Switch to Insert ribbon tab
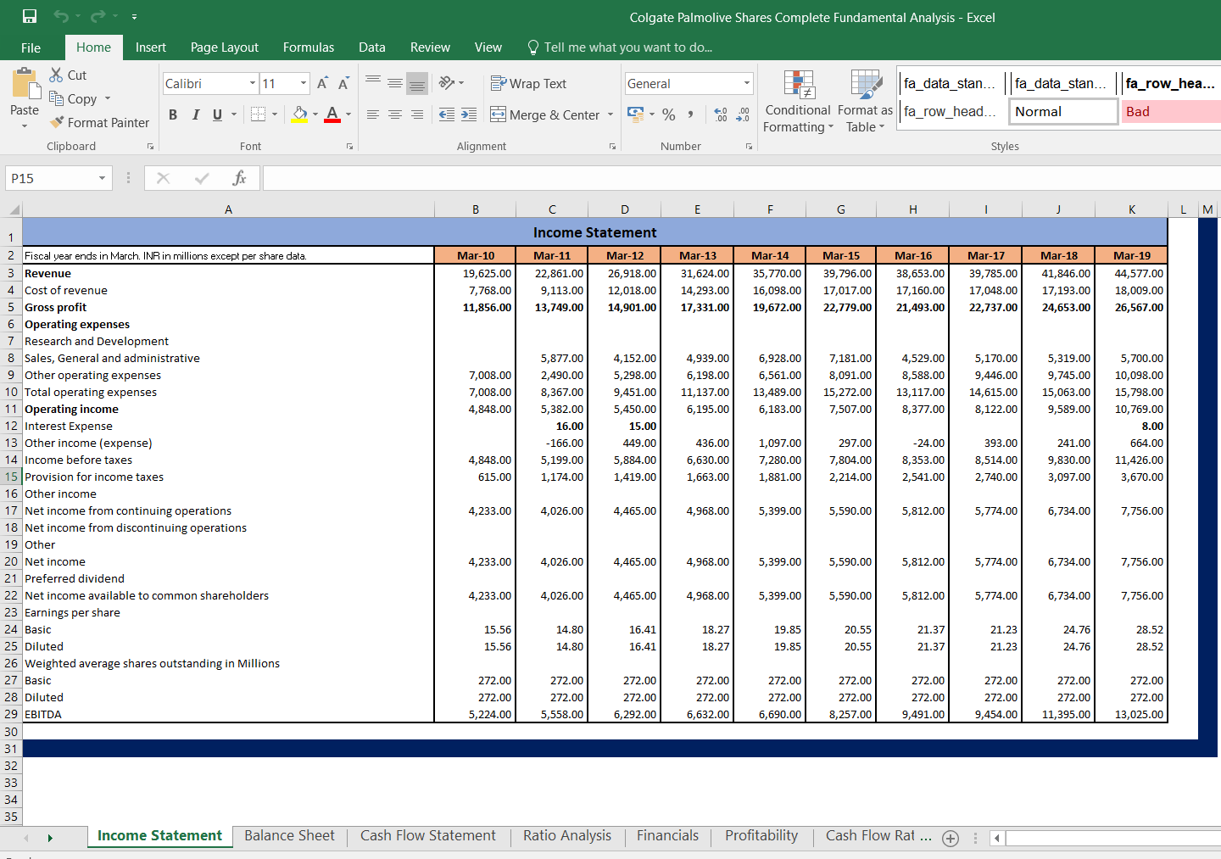Image resolution: width=1221 pixels, height=859 pixels. pyautogui.click(x=151, y=47)
